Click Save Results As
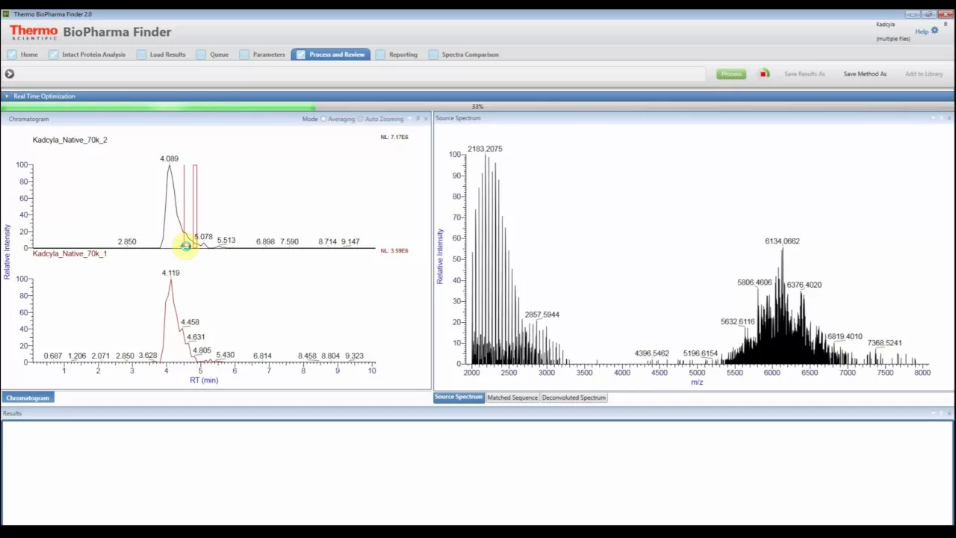Screen dimensions: 956x538 pyautogui.click(x=804, y=74)
